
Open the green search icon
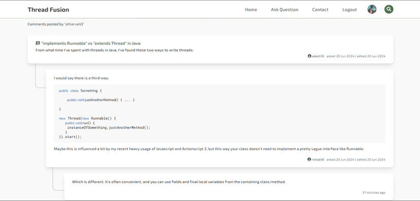click(389, 9)
